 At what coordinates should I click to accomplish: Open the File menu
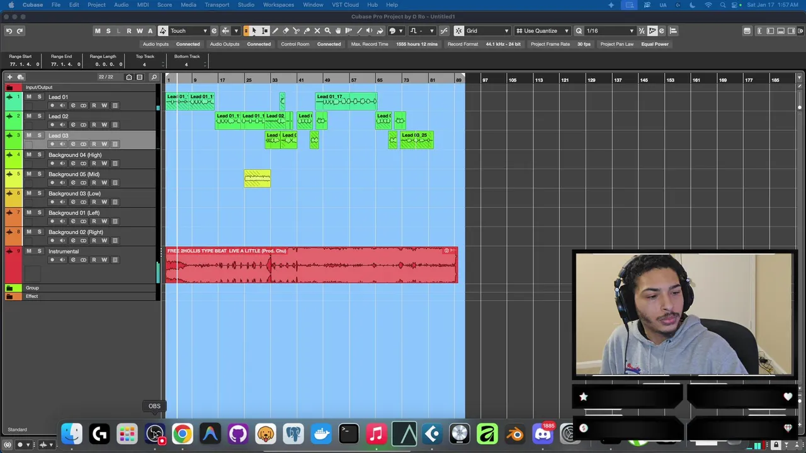pos(55,5)
